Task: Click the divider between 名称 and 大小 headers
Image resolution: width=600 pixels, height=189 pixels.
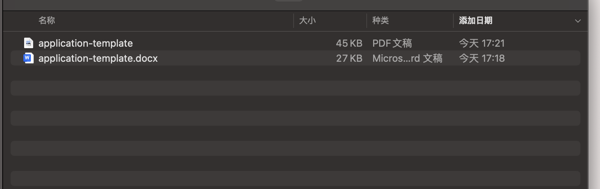Action: coord(294,21)
